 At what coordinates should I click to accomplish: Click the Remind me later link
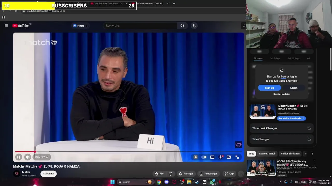coord(281,94)
